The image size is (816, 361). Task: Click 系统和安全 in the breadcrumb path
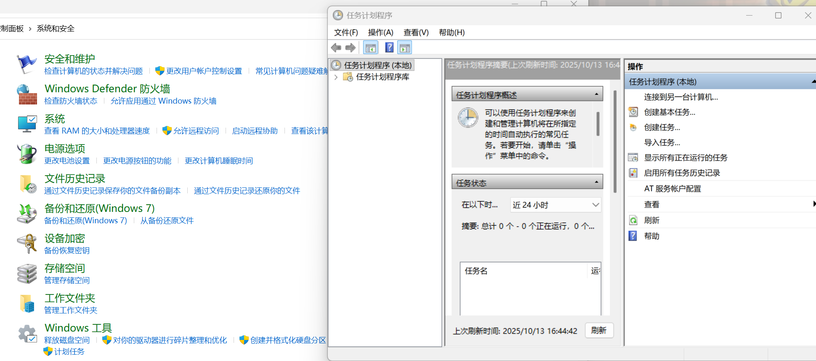coord(56,29)
